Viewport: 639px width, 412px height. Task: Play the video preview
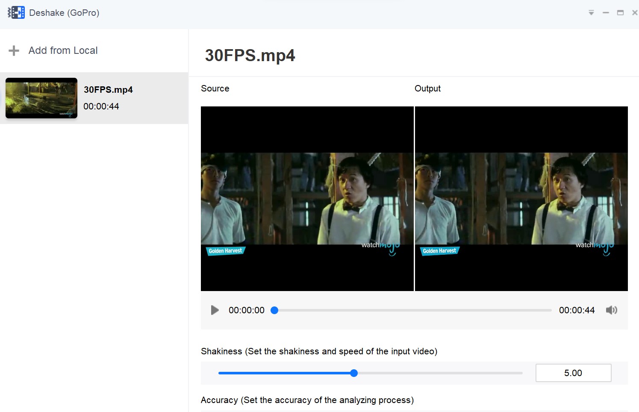[215, 310]
